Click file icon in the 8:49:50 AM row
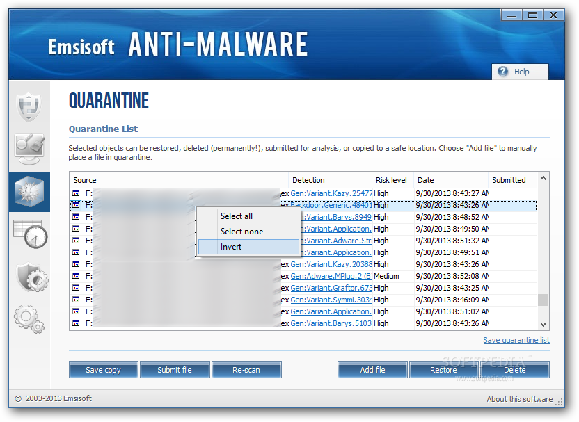Viewport: 579px width, 422px height. click(x=76, y=228)
